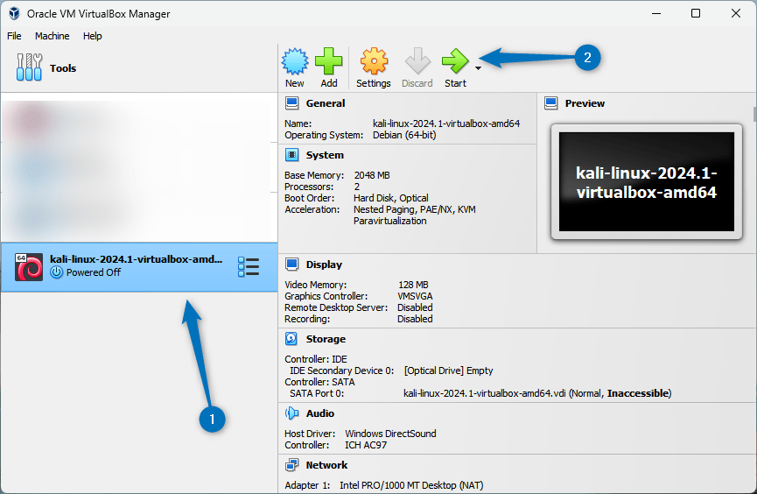Click the Recording Disabled value
This screenshot has height=494, width=757.
pyautogui.click(x=415, y=319)
